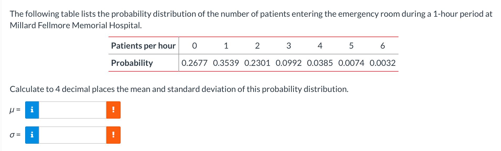Select the warning badge on the standard deviation box

tap(113, 135)
